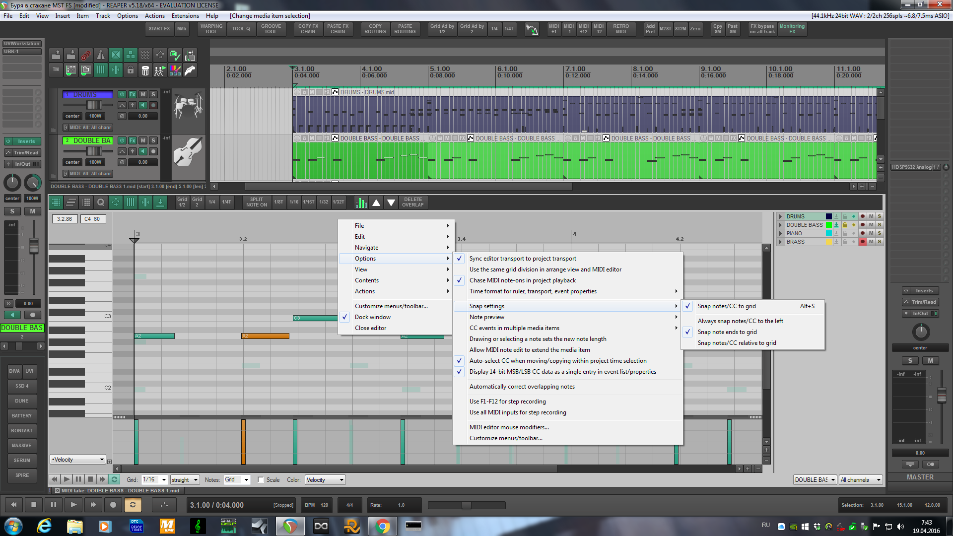This screenshot has height=536, width=953.
Task: Click the DELETE OVERLAP button
Action: click(x=412, y=202)
